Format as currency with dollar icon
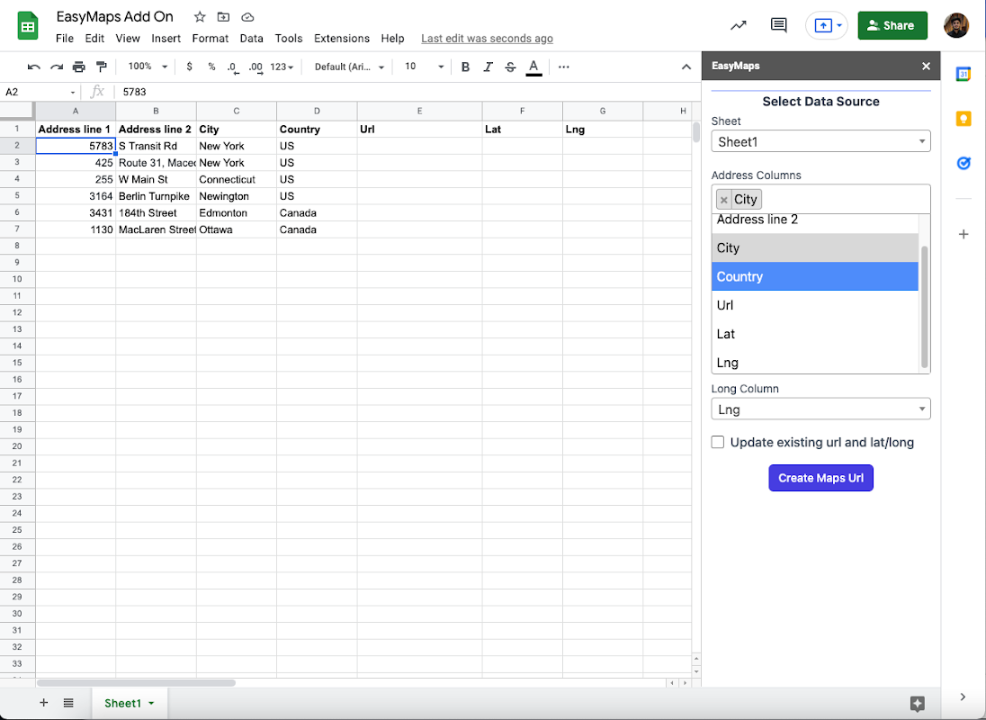Image resolution: width=986 pixels, height=720 pixels. pyautogui.click(x=189, y=67)
